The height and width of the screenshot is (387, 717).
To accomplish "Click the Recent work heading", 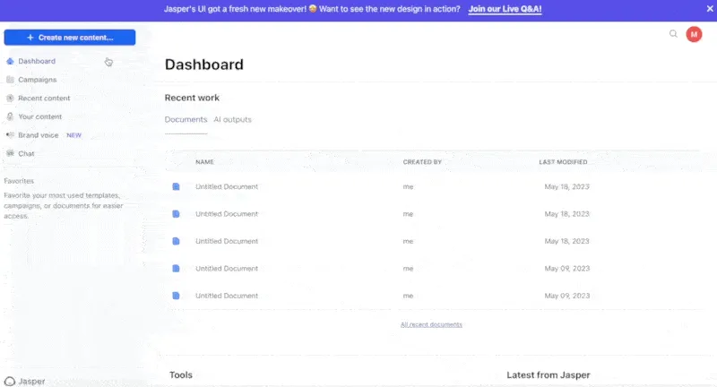I will coord(192,98).
